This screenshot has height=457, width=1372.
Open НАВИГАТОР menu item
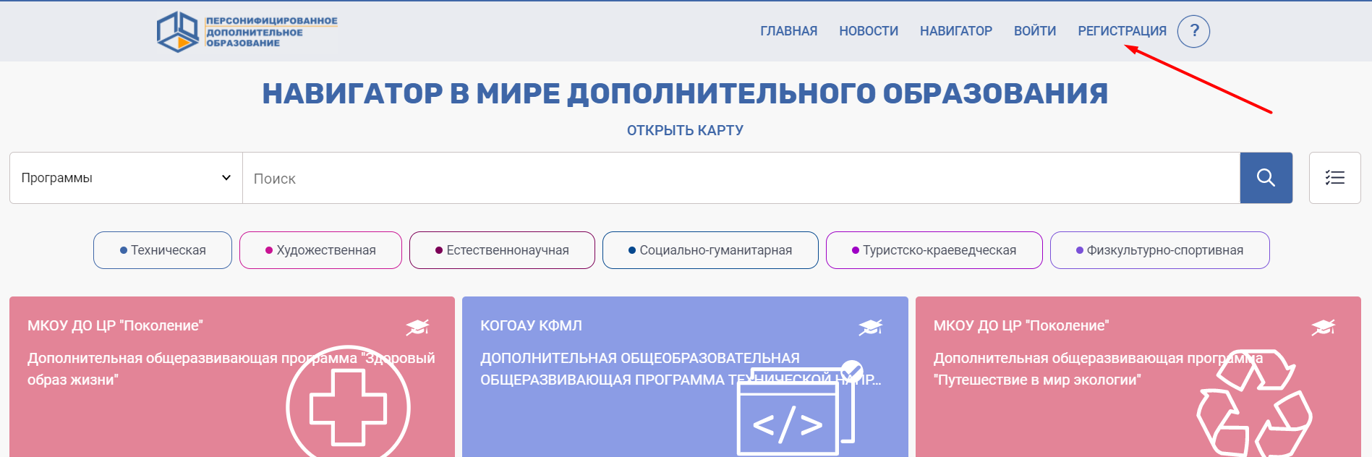[x=956, y=31]
